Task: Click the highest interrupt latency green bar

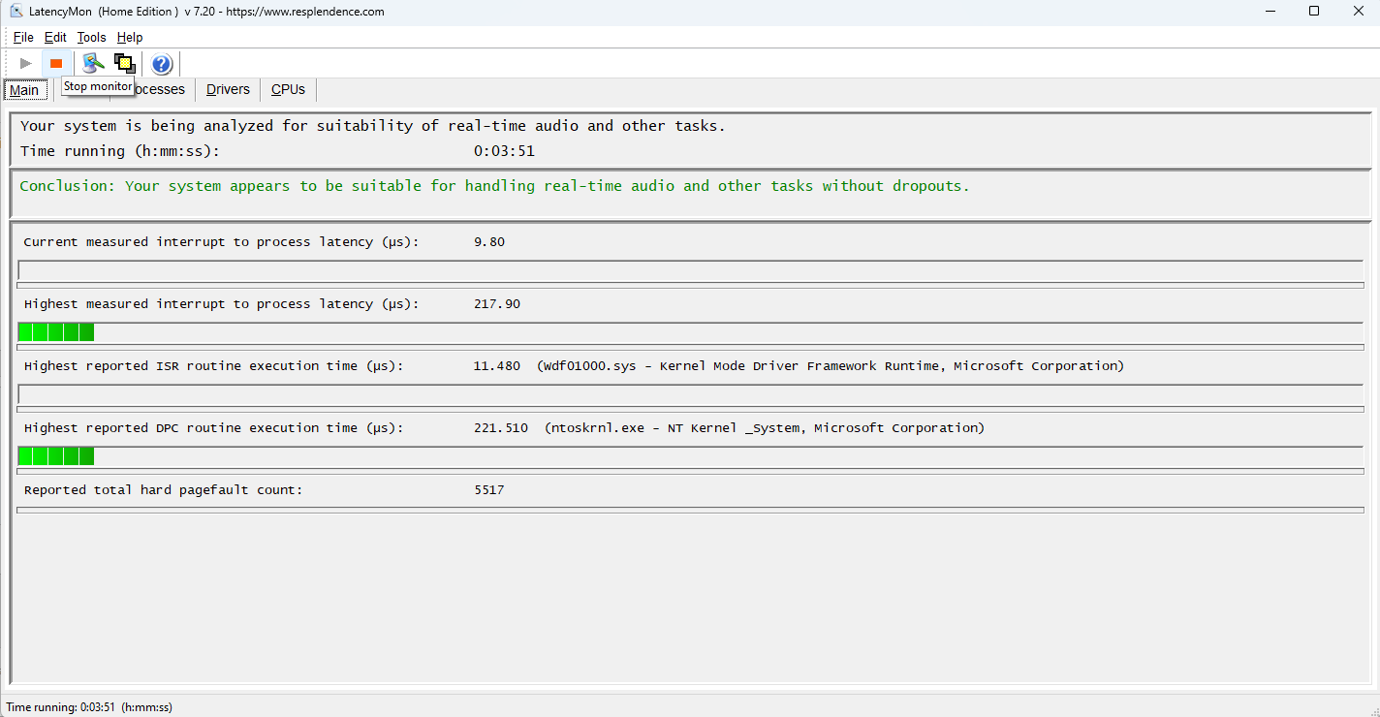Action: click(x=56, y=332)
